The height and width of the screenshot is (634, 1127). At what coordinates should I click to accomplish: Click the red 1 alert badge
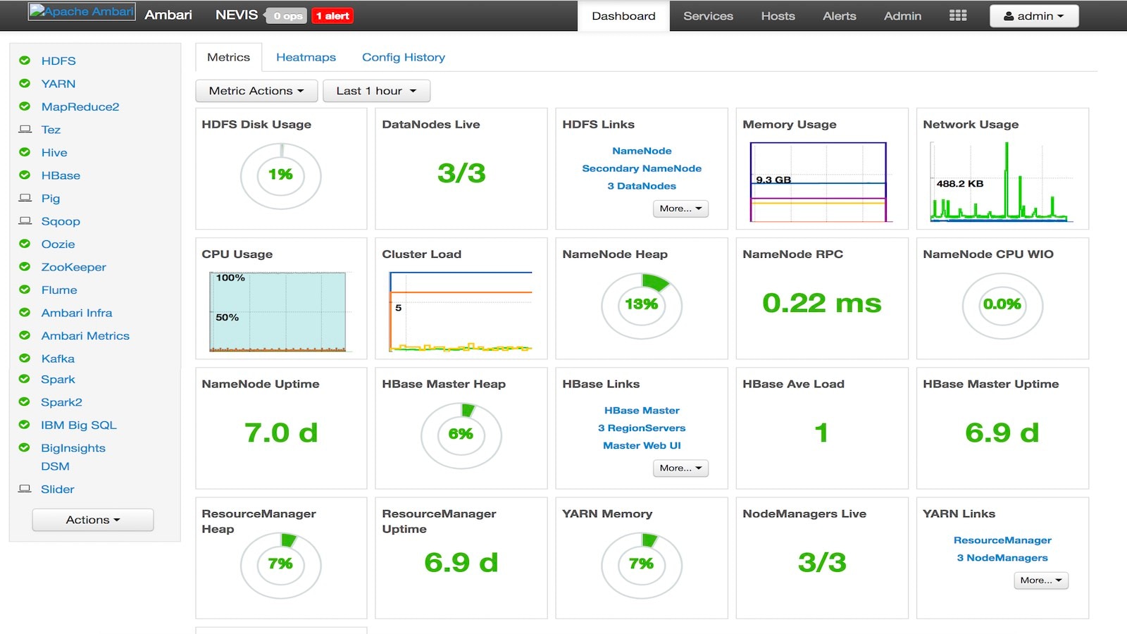click(x=332, y=15)
